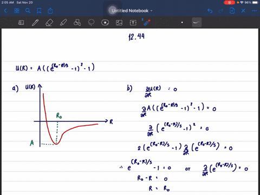Select the Text box tool

coord(133,23)
